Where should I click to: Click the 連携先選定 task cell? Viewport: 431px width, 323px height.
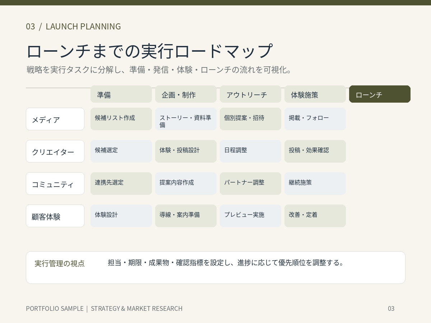[x=121, y=183]
